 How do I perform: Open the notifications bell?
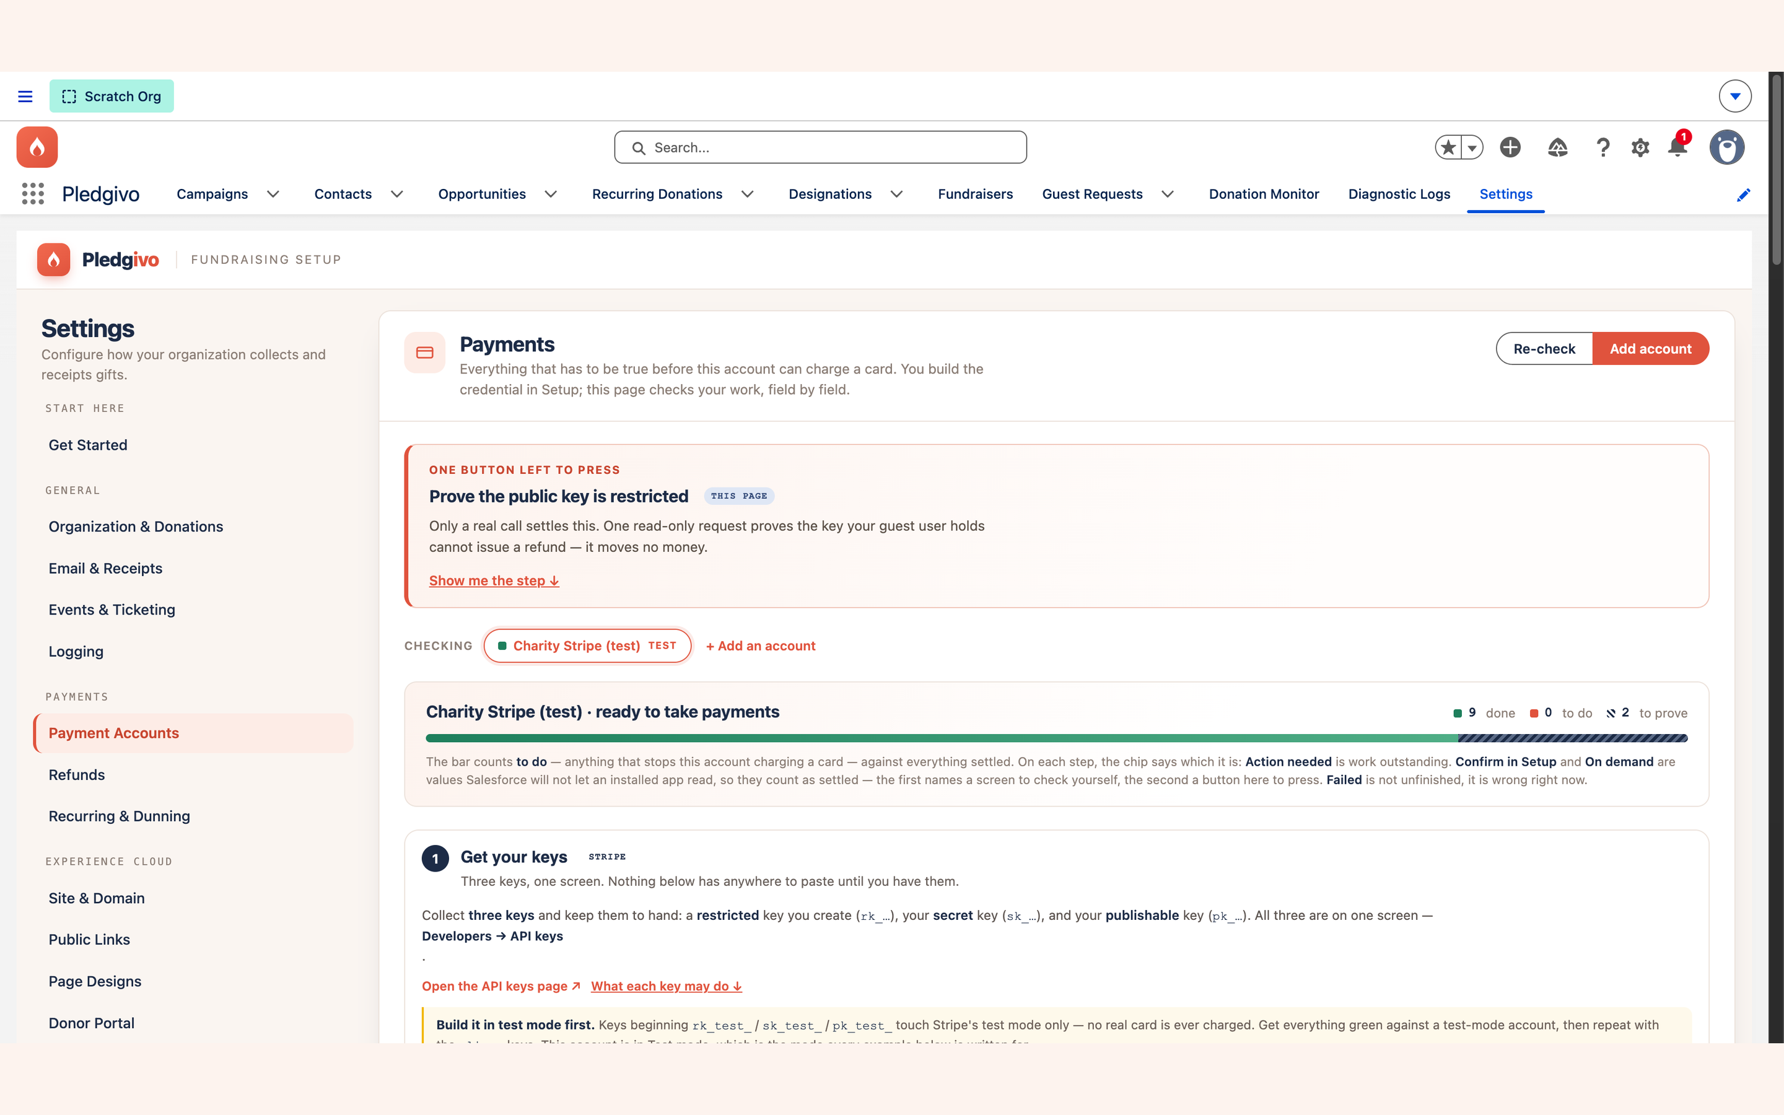(x=1678, y=146)
